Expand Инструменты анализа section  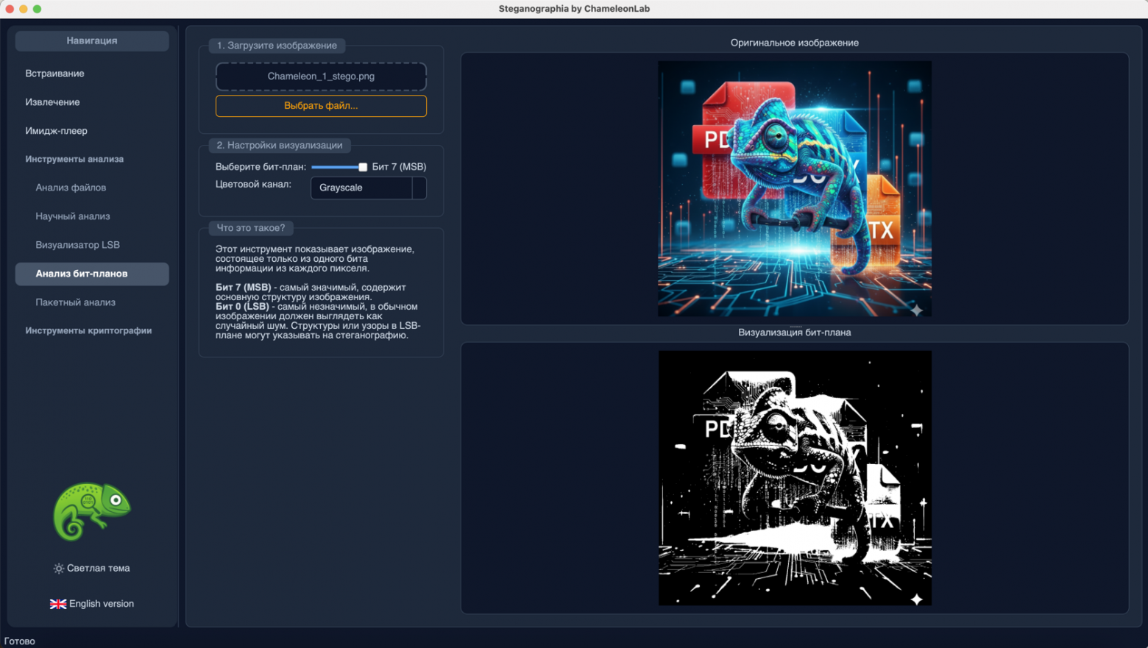point(74,159)
